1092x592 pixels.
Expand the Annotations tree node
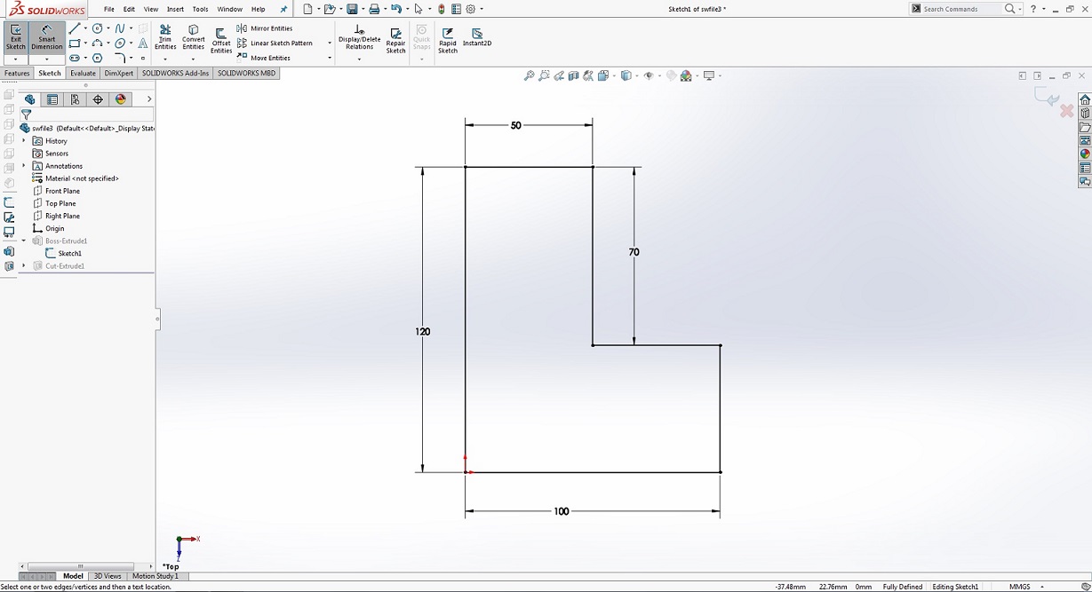click(24, 166)
